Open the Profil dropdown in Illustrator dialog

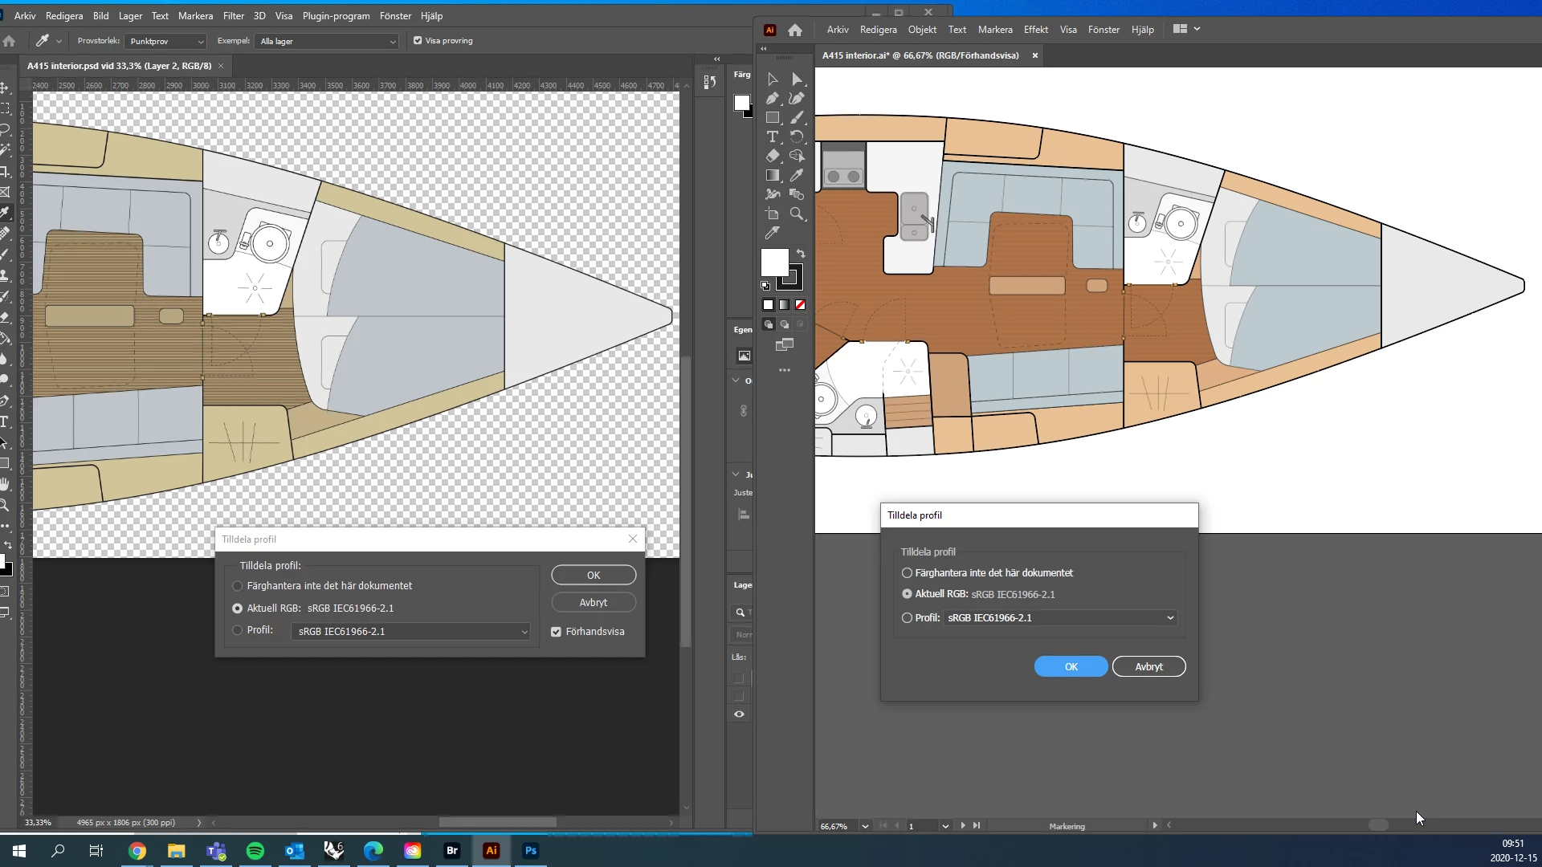pos(1060,618)
